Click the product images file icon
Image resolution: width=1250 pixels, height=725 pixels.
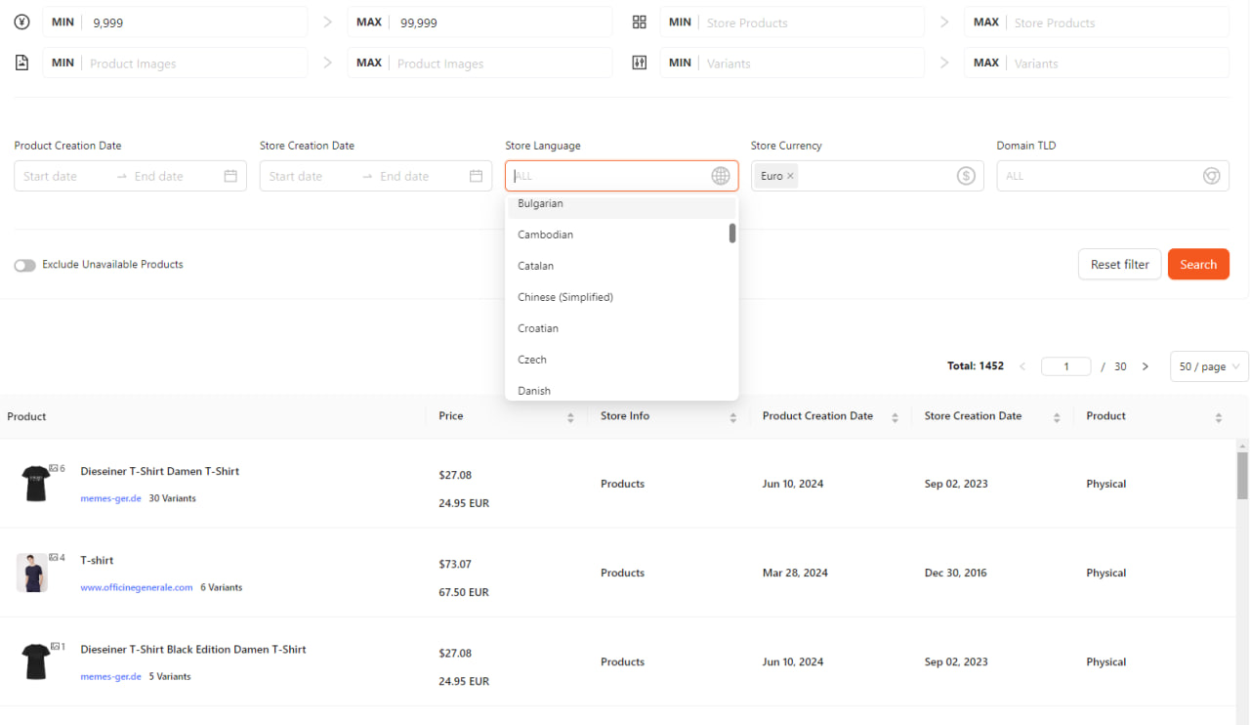pyautogui.click(x=22, y=63)
